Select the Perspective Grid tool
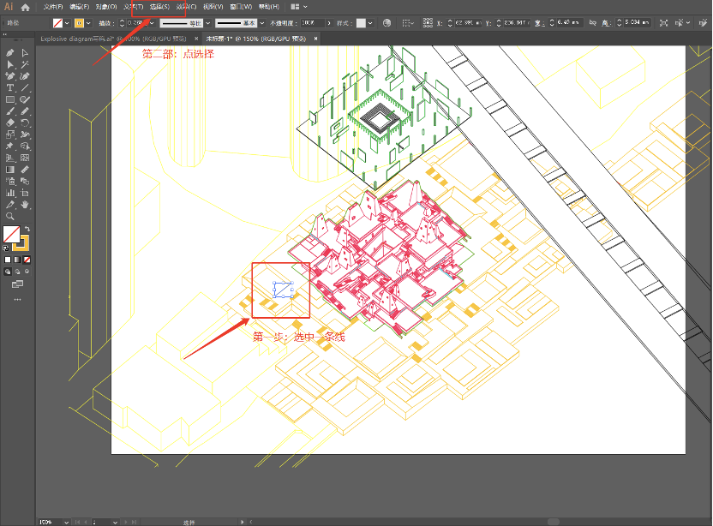The image size is (713, 526). [10, 158]
